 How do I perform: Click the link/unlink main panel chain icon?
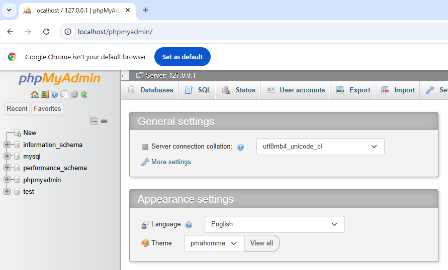coord(104,121)
